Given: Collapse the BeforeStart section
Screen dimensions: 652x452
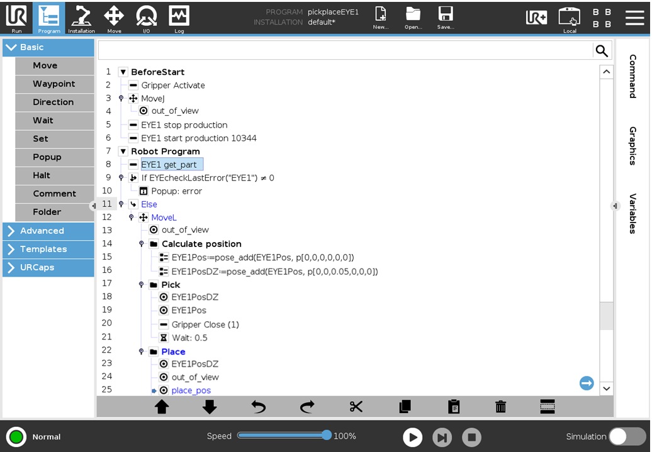Looking at the screenshot, I should pos(123,72).
